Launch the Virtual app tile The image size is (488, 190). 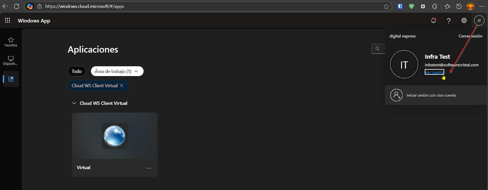[115, 145]
